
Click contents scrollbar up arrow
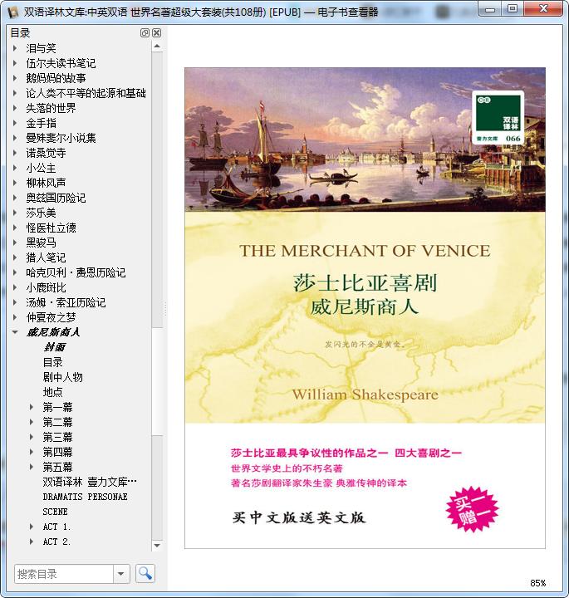tap(157, 47)
